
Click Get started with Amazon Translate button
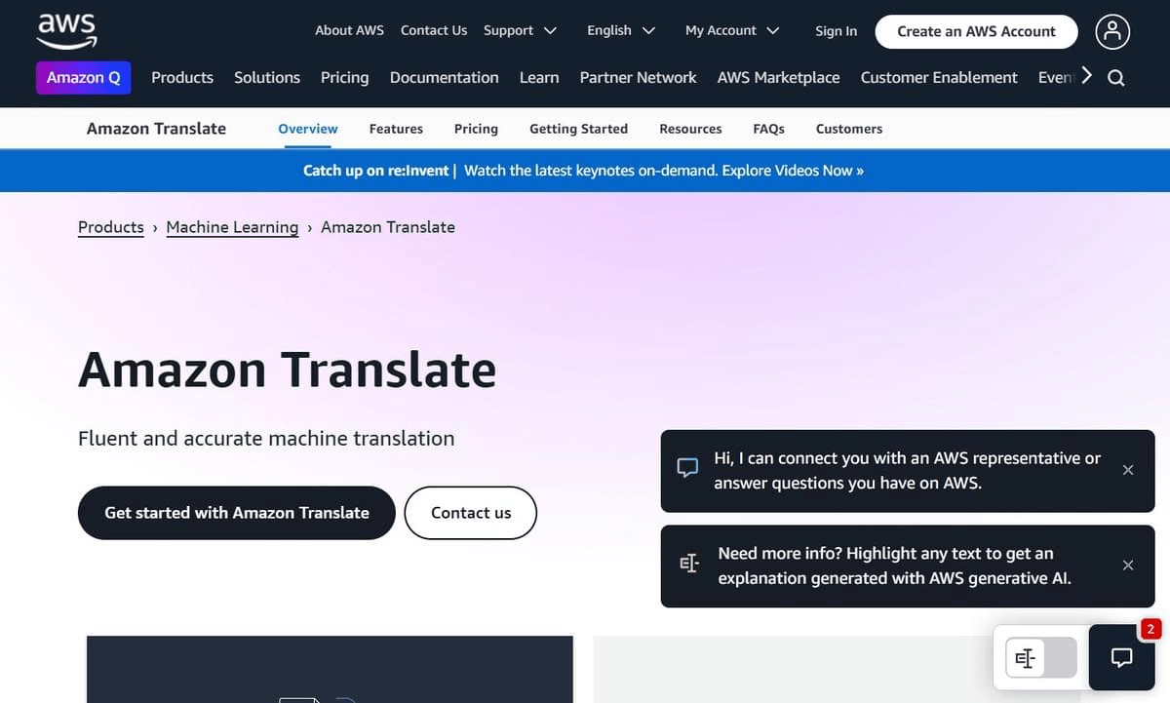pyautogui.click(x=237, y=513)
